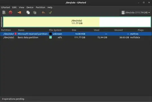Image resolution: width=152 pixels, height=102 pixels.
Task: Click the ntfs file system label
Action: 60,37
